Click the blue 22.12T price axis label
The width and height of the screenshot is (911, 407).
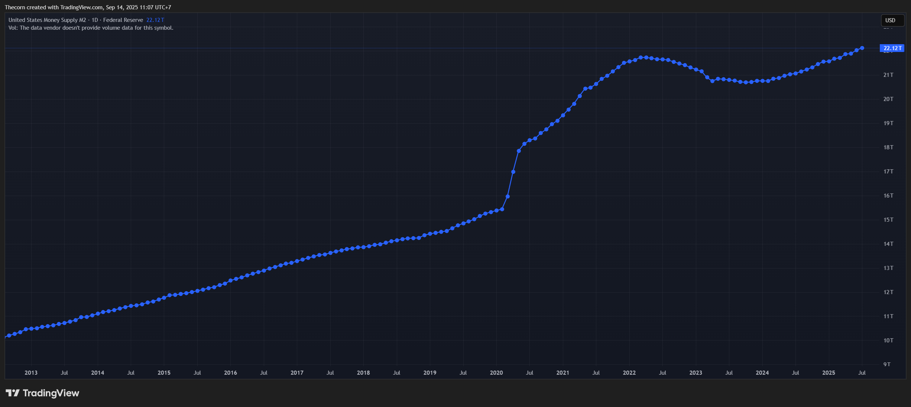pos(892,48)
